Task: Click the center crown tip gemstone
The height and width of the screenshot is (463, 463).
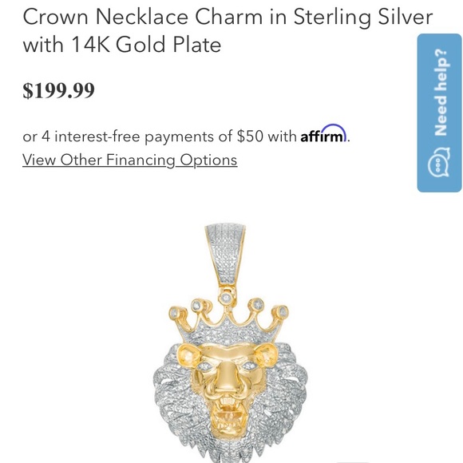Action: [x=227, y=297]
